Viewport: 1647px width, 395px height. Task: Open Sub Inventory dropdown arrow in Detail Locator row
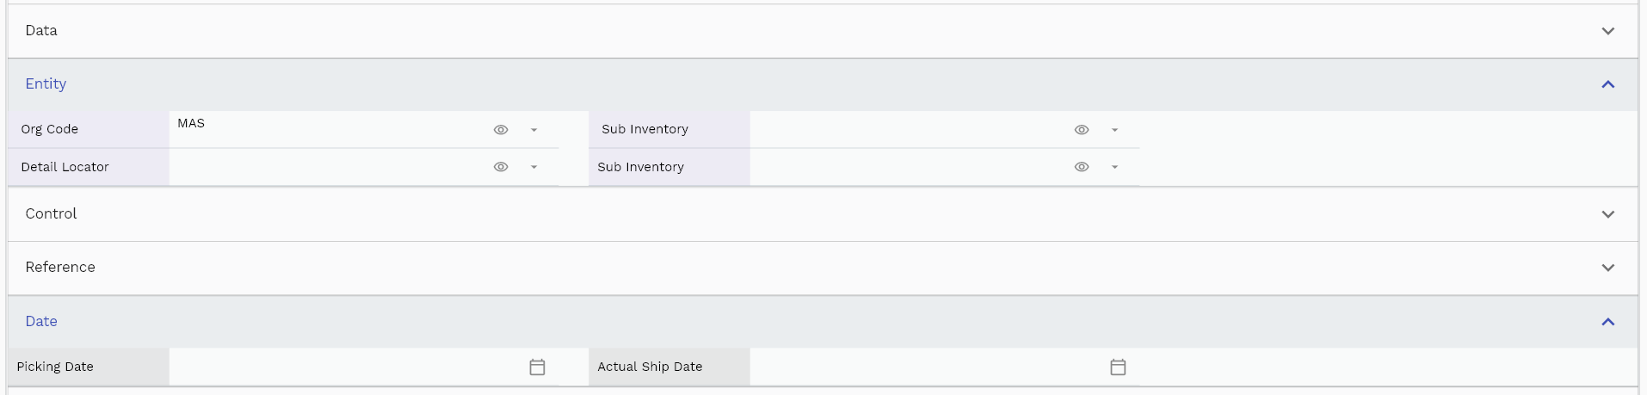(x=1114, y=167)
